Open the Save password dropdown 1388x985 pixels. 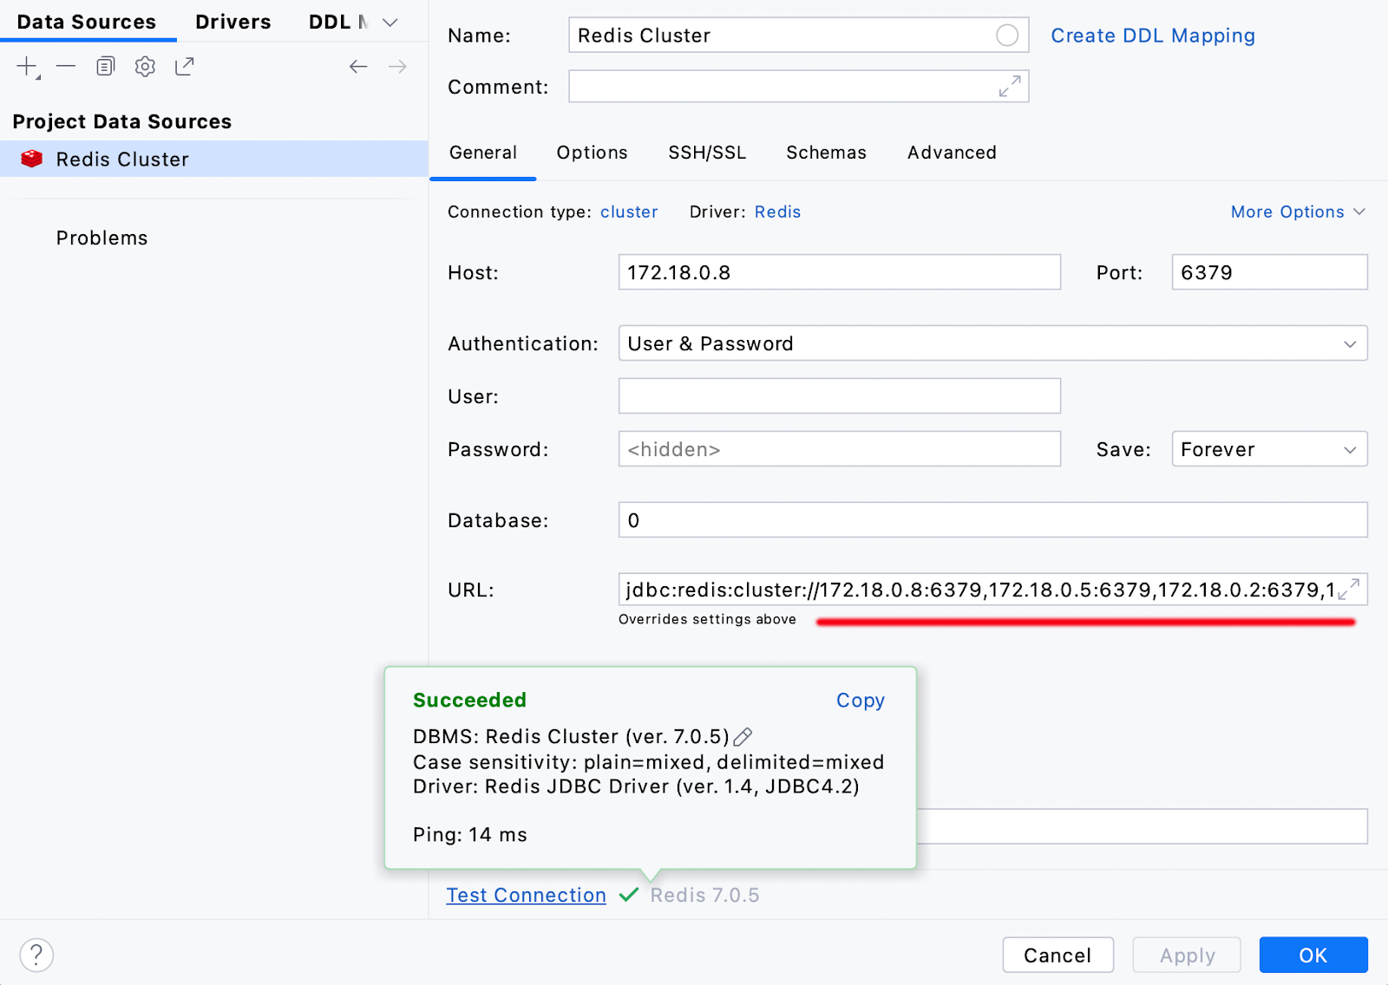click(1268, 449)
